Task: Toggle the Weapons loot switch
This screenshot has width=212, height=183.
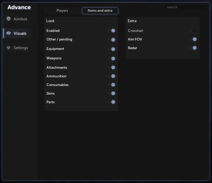Action: click(x=111, y=59)
